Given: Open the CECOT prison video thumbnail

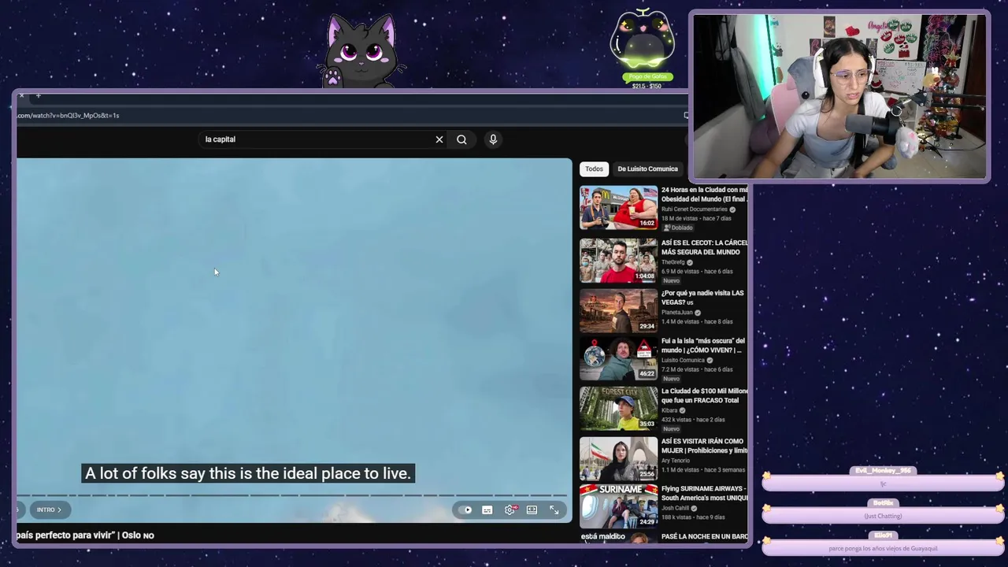Looking at the screenshot, I should [618, 260].
